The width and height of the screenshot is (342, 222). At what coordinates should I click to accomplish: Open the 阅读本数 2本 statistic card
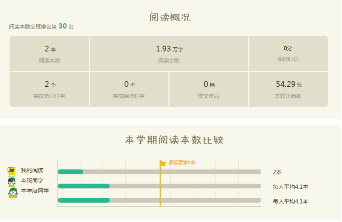49,54
